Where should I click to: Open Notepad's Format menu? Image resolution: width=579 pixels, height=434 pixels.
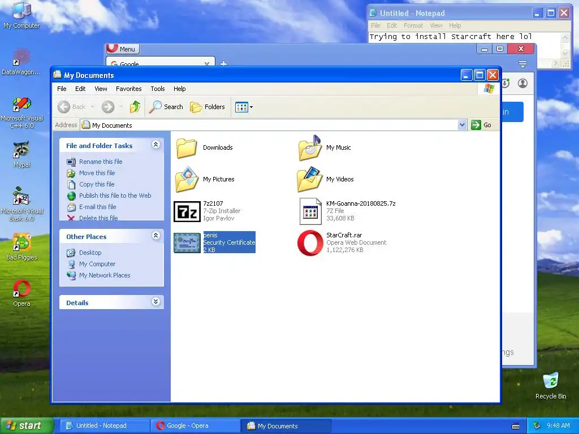tap(413, 25)
